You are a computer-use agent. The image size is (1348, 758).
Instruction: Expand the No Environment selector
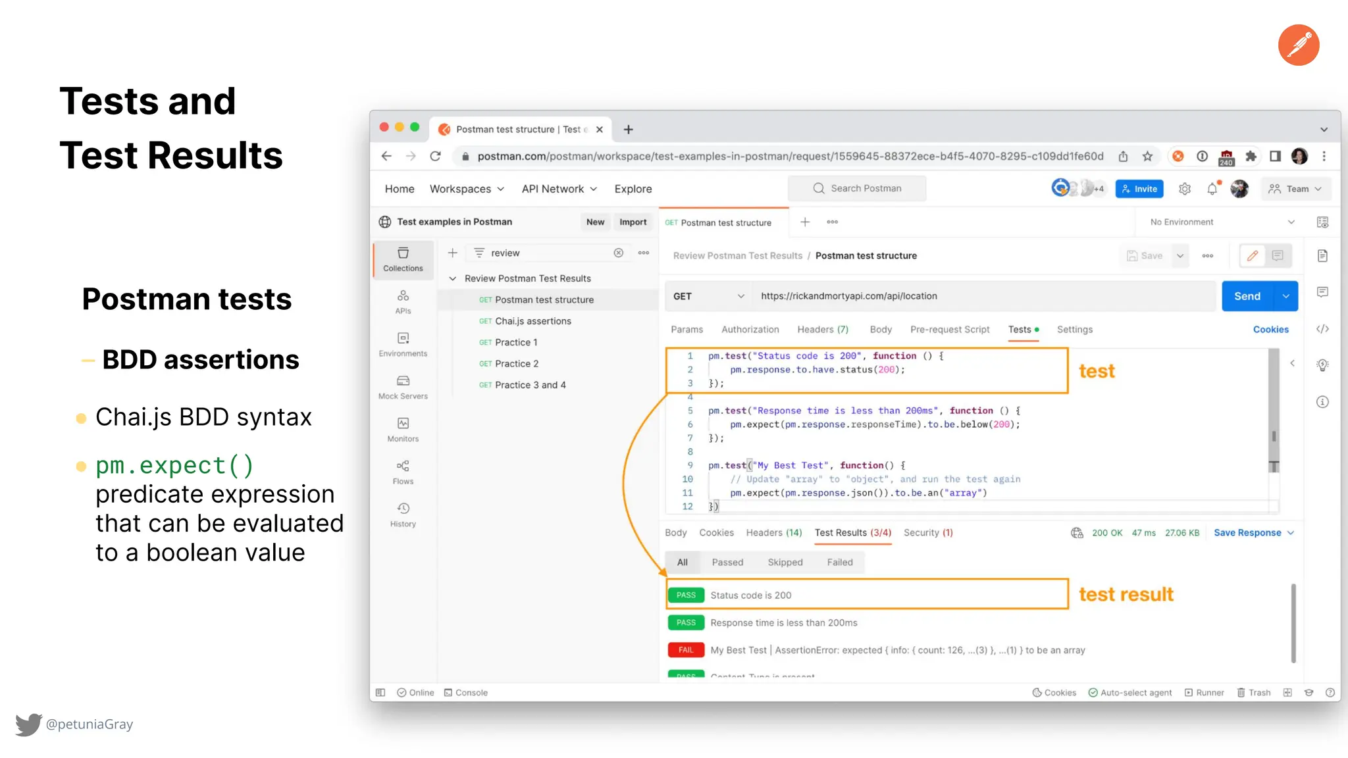1222,222
